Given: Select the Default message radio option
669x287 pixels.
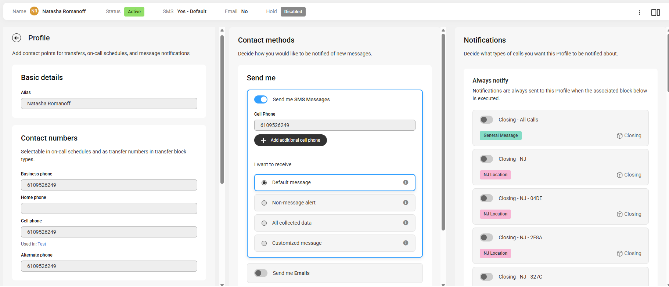Looking at the screenshot, I should click(x=264, y=183).
